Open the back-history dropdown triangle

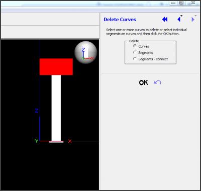point(181,16)
